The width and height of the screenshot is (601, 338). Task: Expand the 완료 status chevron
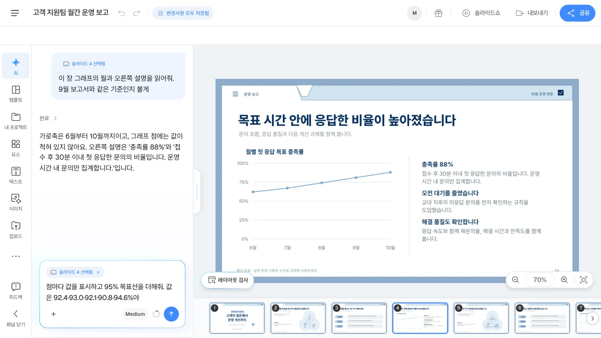[55, 118]
